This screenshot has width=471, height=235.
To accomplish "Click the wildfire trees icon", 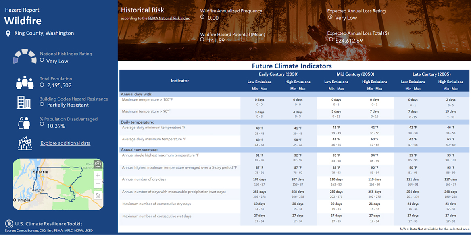I will 25,143.
